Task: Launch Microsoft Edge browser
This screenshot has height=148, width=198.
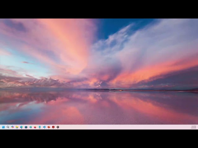Action: coord(21,127)
